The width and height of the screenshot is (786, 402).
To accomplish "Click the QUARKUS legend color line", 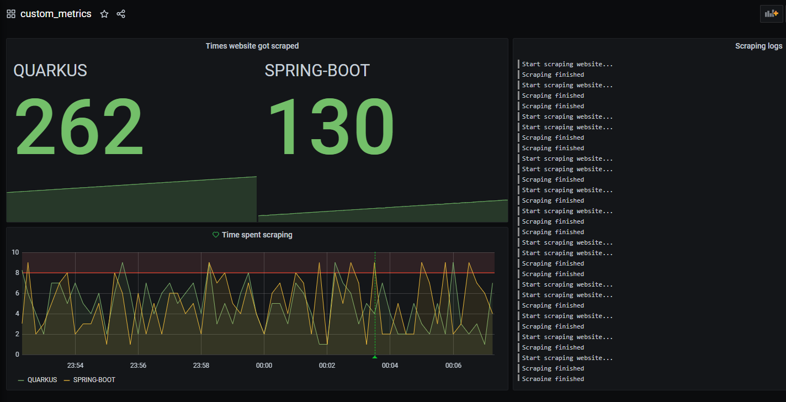I will [22, 380].
